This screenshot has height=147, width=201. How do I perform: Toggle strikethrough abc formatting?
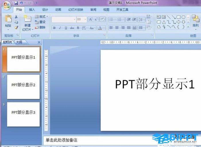tap(72, 28)
